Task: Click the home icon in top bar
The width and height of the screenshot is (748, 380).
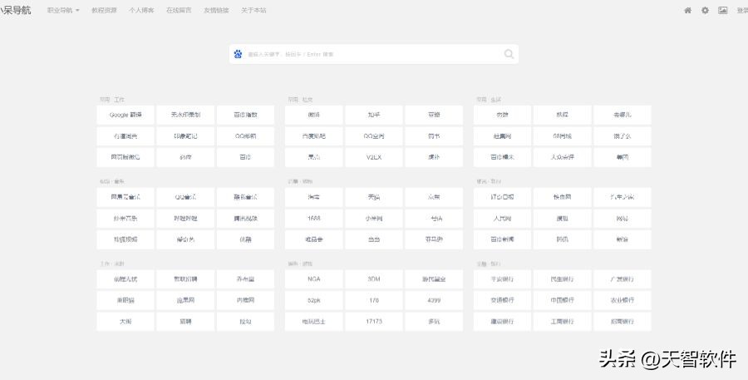Action: 687,11
